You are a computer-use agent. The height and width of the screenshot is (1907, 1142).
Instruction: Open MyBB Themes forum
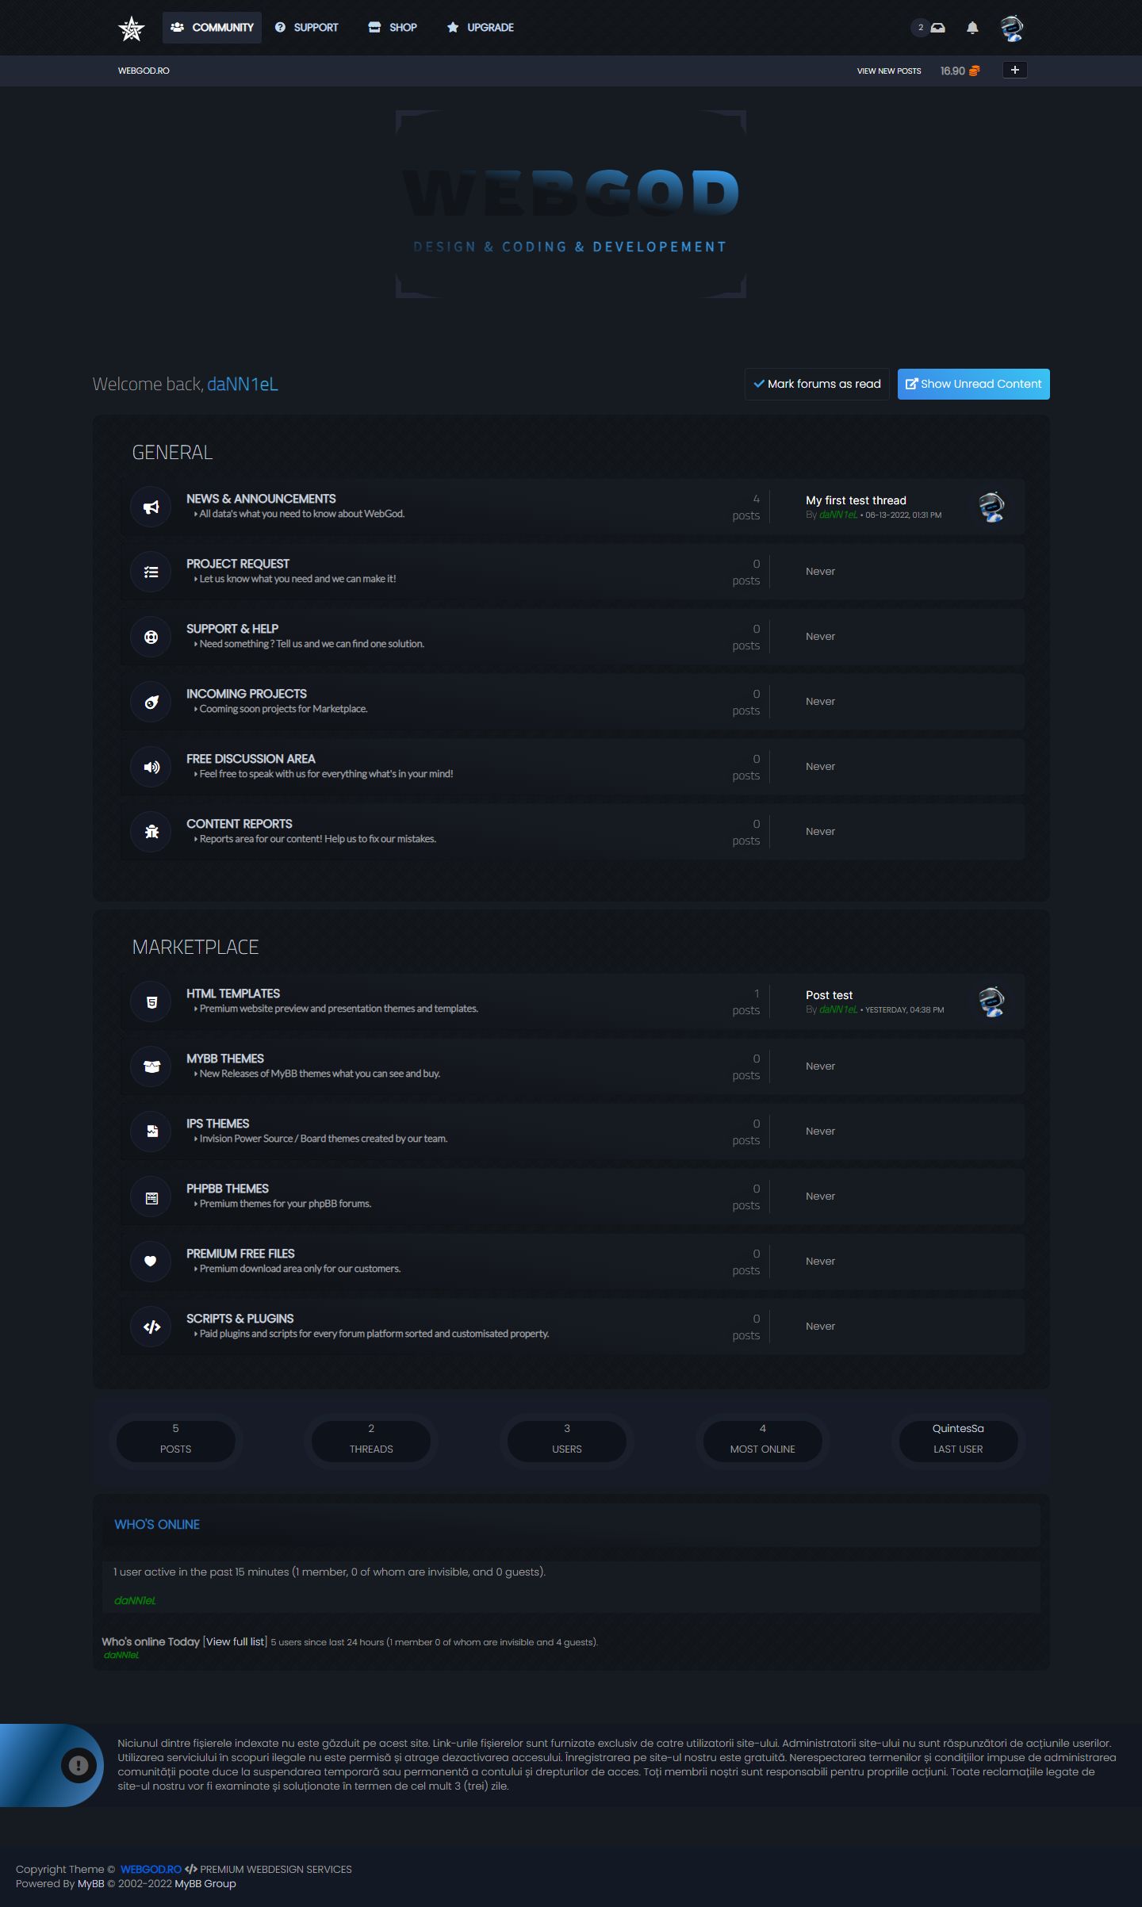[225, 1059]
